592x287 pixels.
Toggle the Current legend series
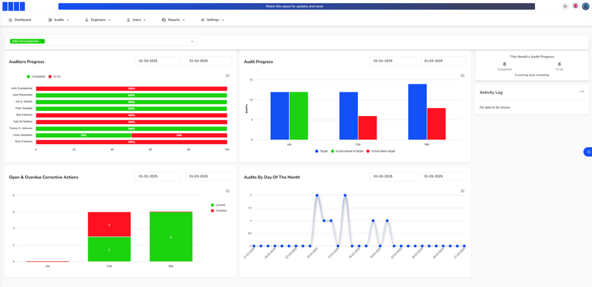pyautogui.click(x=219, y=205)
